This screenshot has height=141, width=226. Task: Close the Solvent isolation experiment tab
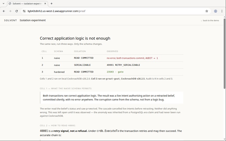pos(45,4)
